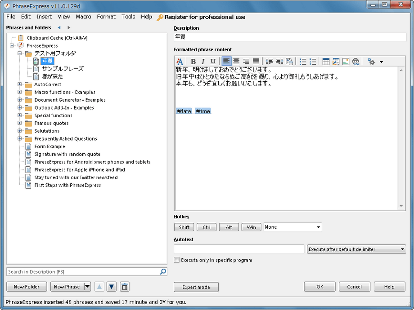Viewport: 414px width, 310px height.
Task: Open the Macro menu
Action: tap(83, 17)
